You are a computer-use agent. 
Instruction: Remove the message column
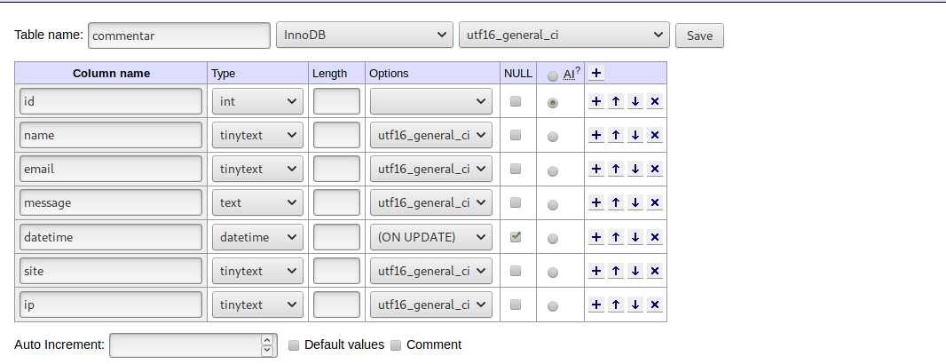655,202
